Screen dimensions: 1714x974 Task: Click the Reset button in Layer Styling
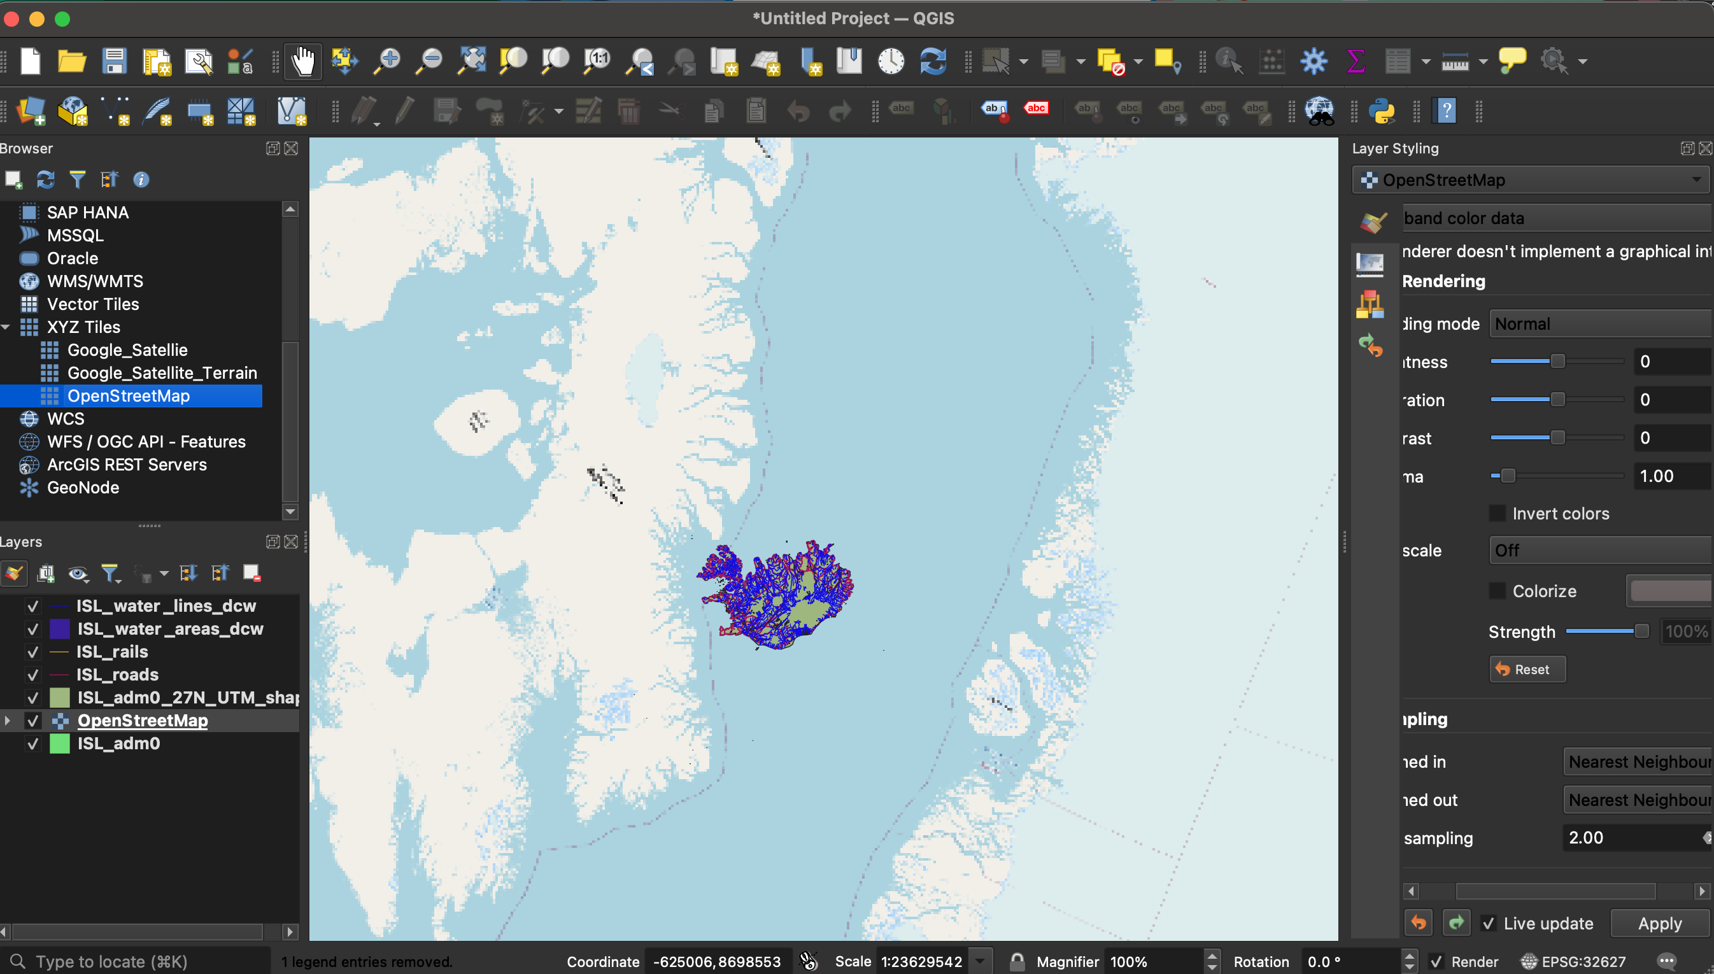pos(1527,669)
